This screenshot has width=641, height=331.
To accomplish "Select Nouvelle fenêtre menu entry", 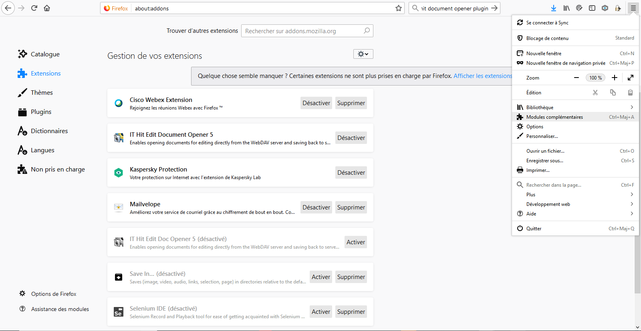I will click(575, 53).
